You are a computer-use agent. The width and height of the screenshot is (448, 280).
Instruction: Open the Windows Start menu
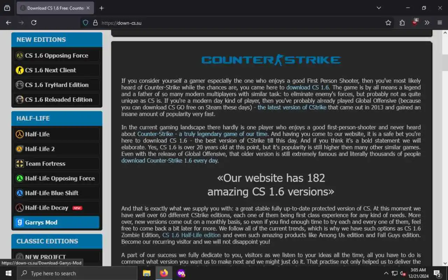point(8,273)
